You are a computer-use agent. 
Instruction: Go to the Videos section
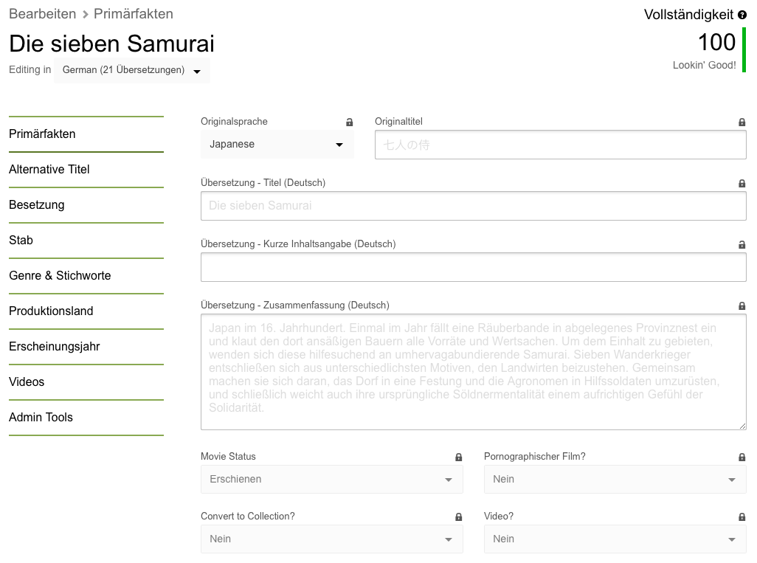pyautogui.click(x=86, y=382)
